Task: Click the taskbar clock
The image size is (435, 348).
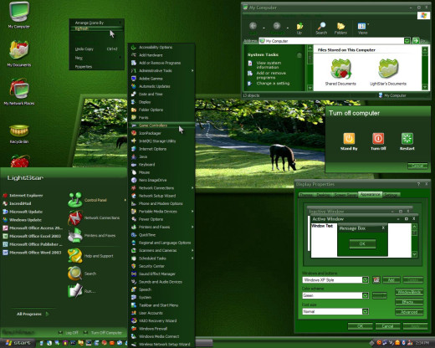Action: [422, 342]
